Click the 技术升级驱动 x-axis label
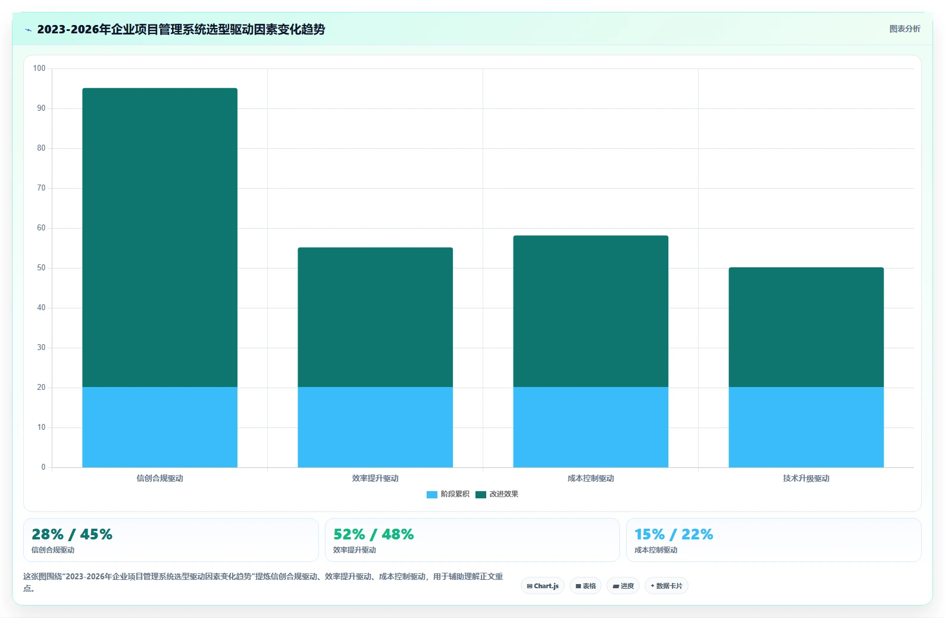 (x=806, y=478)
